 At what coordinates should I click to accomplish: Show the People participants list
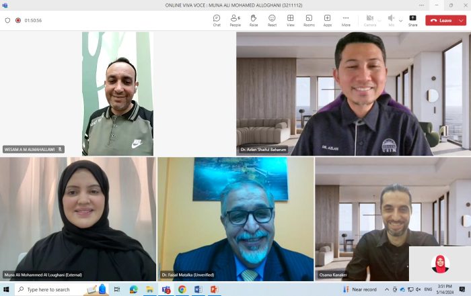(235, 20)
